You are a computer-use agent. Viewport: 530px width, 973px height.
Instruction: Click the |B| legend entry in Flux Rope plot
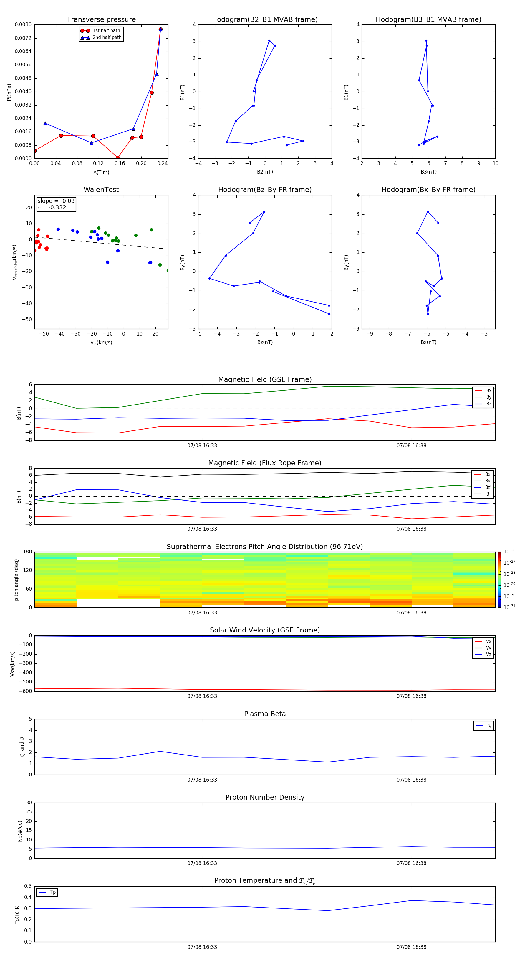coord(483,494)
